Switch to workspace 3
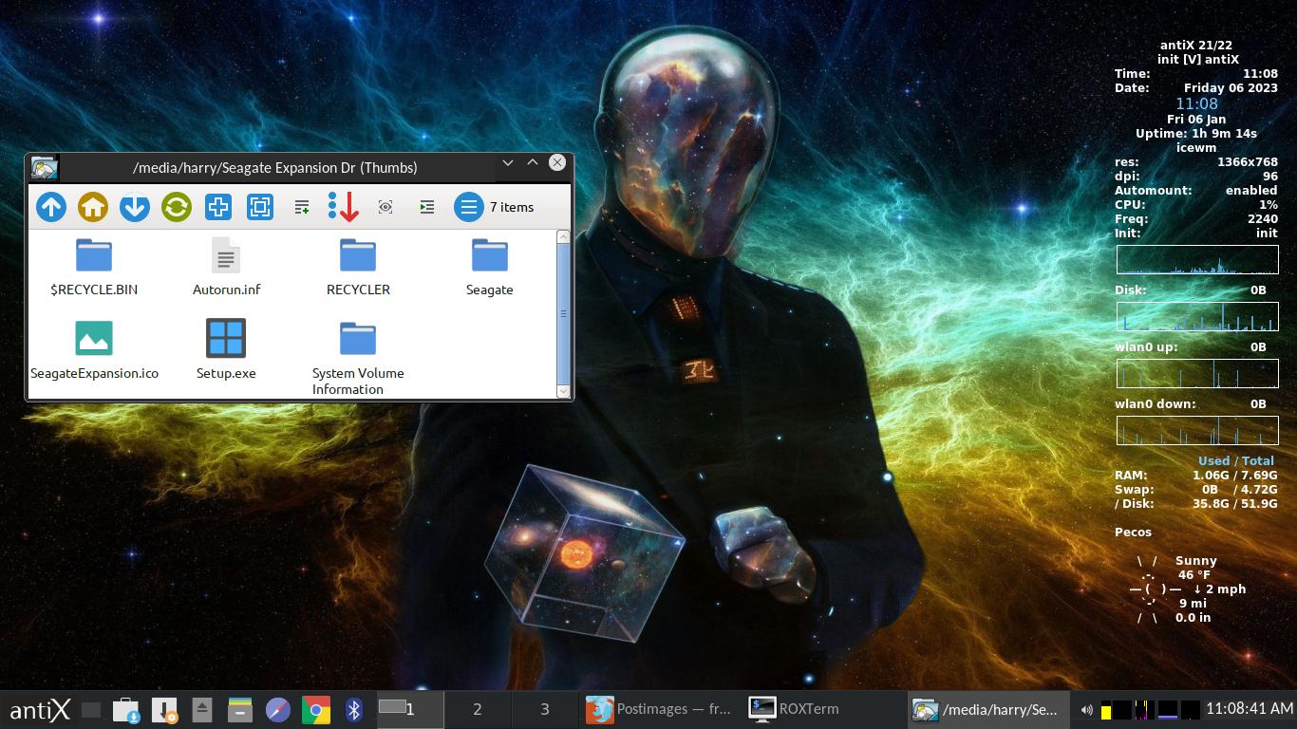1297x729 pixels. pyautogui.click(x=545, y=709)
